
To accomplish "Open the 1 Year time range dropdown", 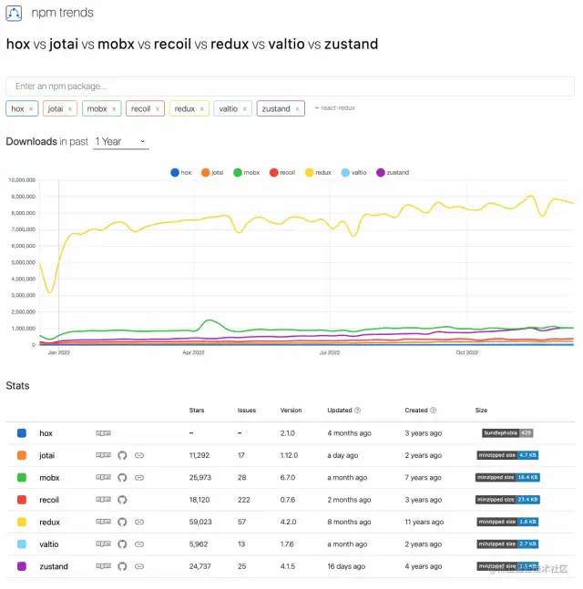I will click(121, 142).
